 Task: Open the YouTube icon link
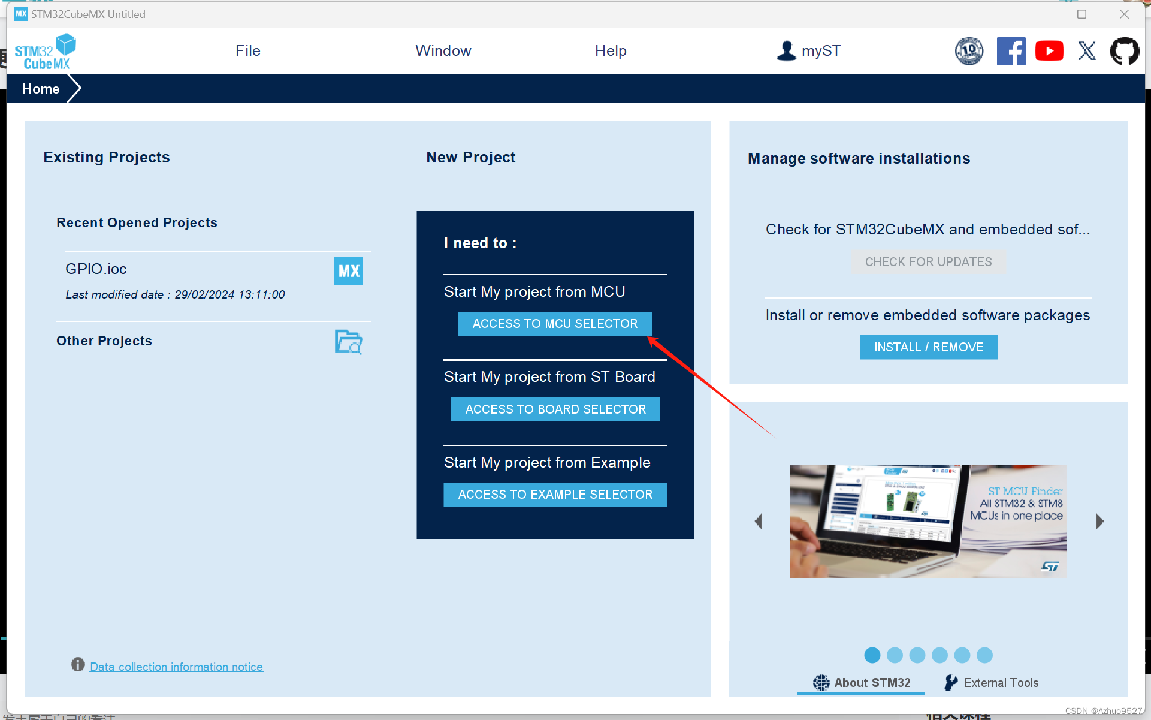tap(1049, 51)
